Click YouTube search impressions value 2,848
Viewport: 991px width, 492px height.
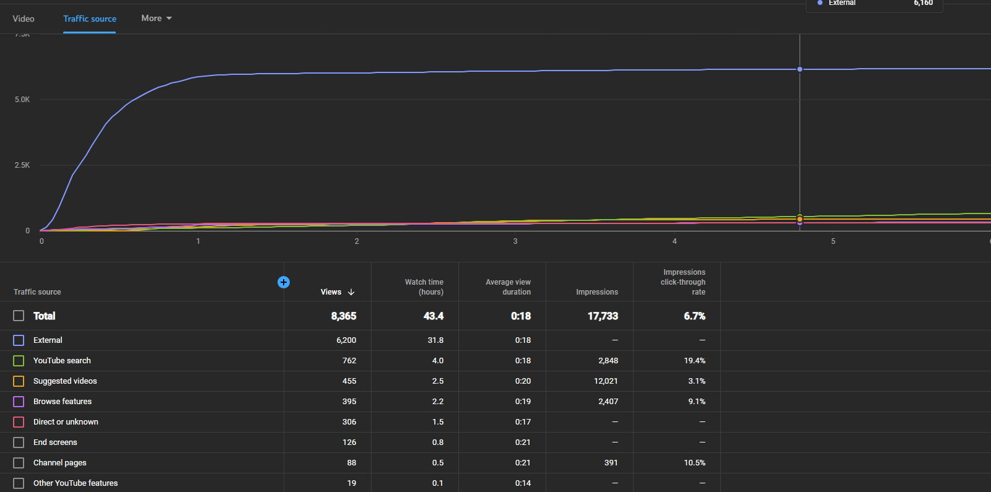pyautogui.click(x=608, y=361)
